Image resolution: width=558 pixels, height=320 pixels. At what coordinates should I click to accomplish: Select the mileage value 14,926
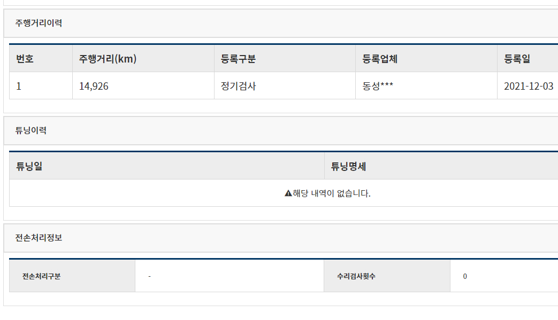94,87
